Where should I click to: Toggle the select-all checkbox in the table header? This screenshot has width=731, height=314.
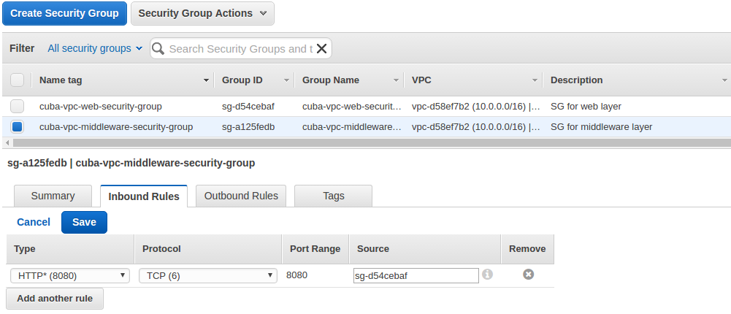(18, 80)
